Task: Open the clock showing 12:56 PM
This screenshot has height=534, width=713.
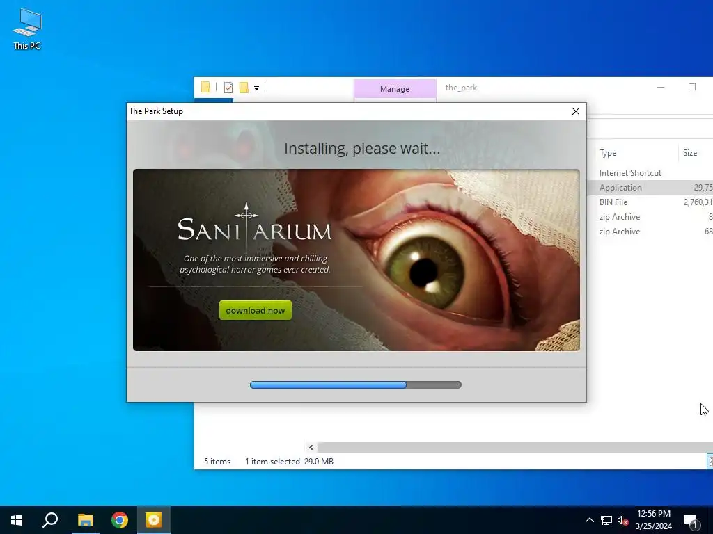Action: pos(653,520)
